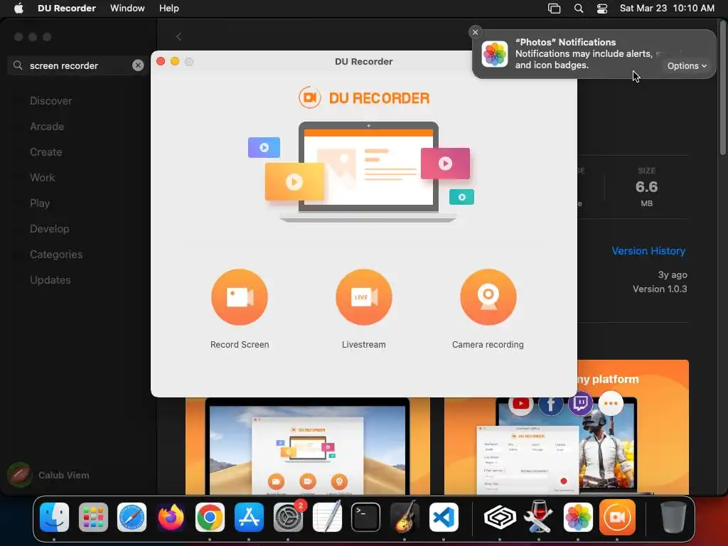Click the 6.6 MB size value
Screen dimensions: 728x546
(x=646, y=187)
